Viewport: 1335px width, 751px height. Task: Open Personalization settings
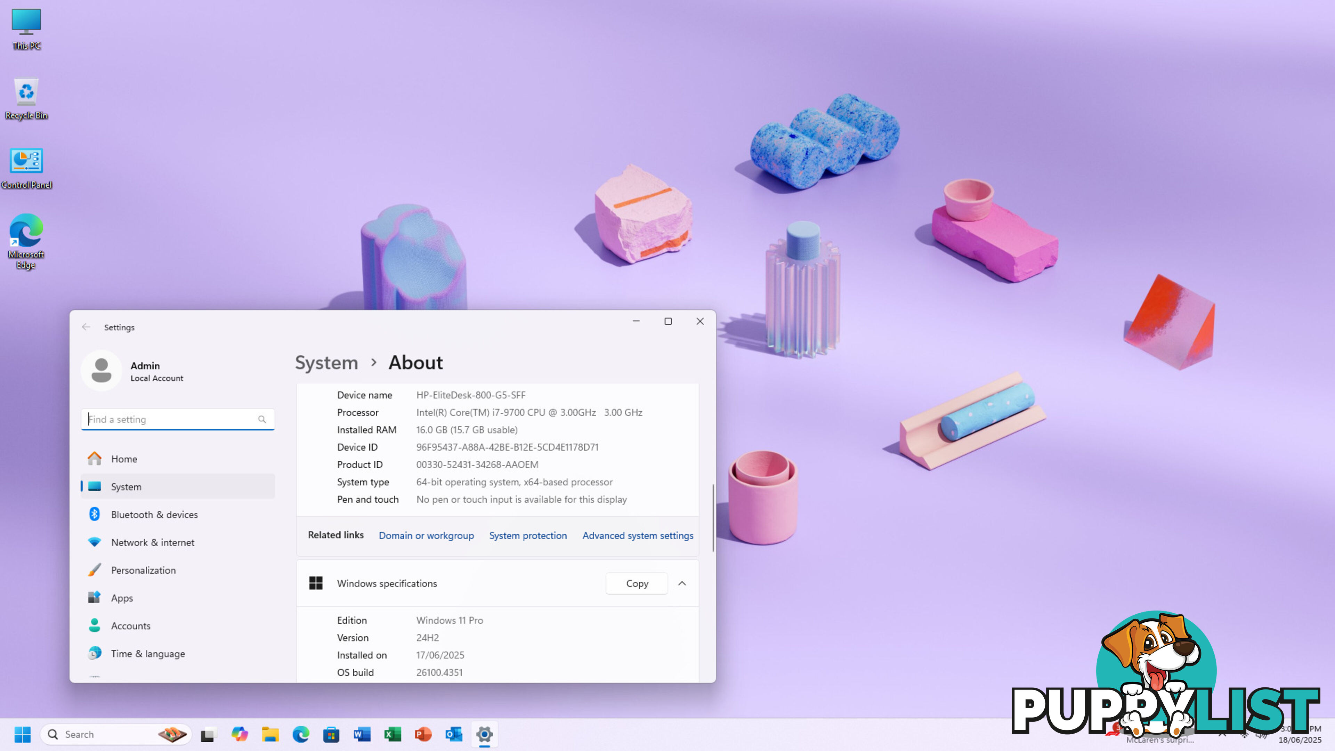178,570
